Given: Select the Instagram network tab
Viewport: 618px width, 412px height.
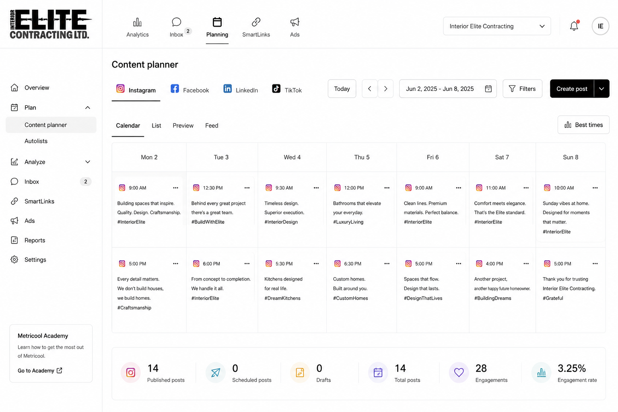Looking at the screenshot, I should [136, 90].
